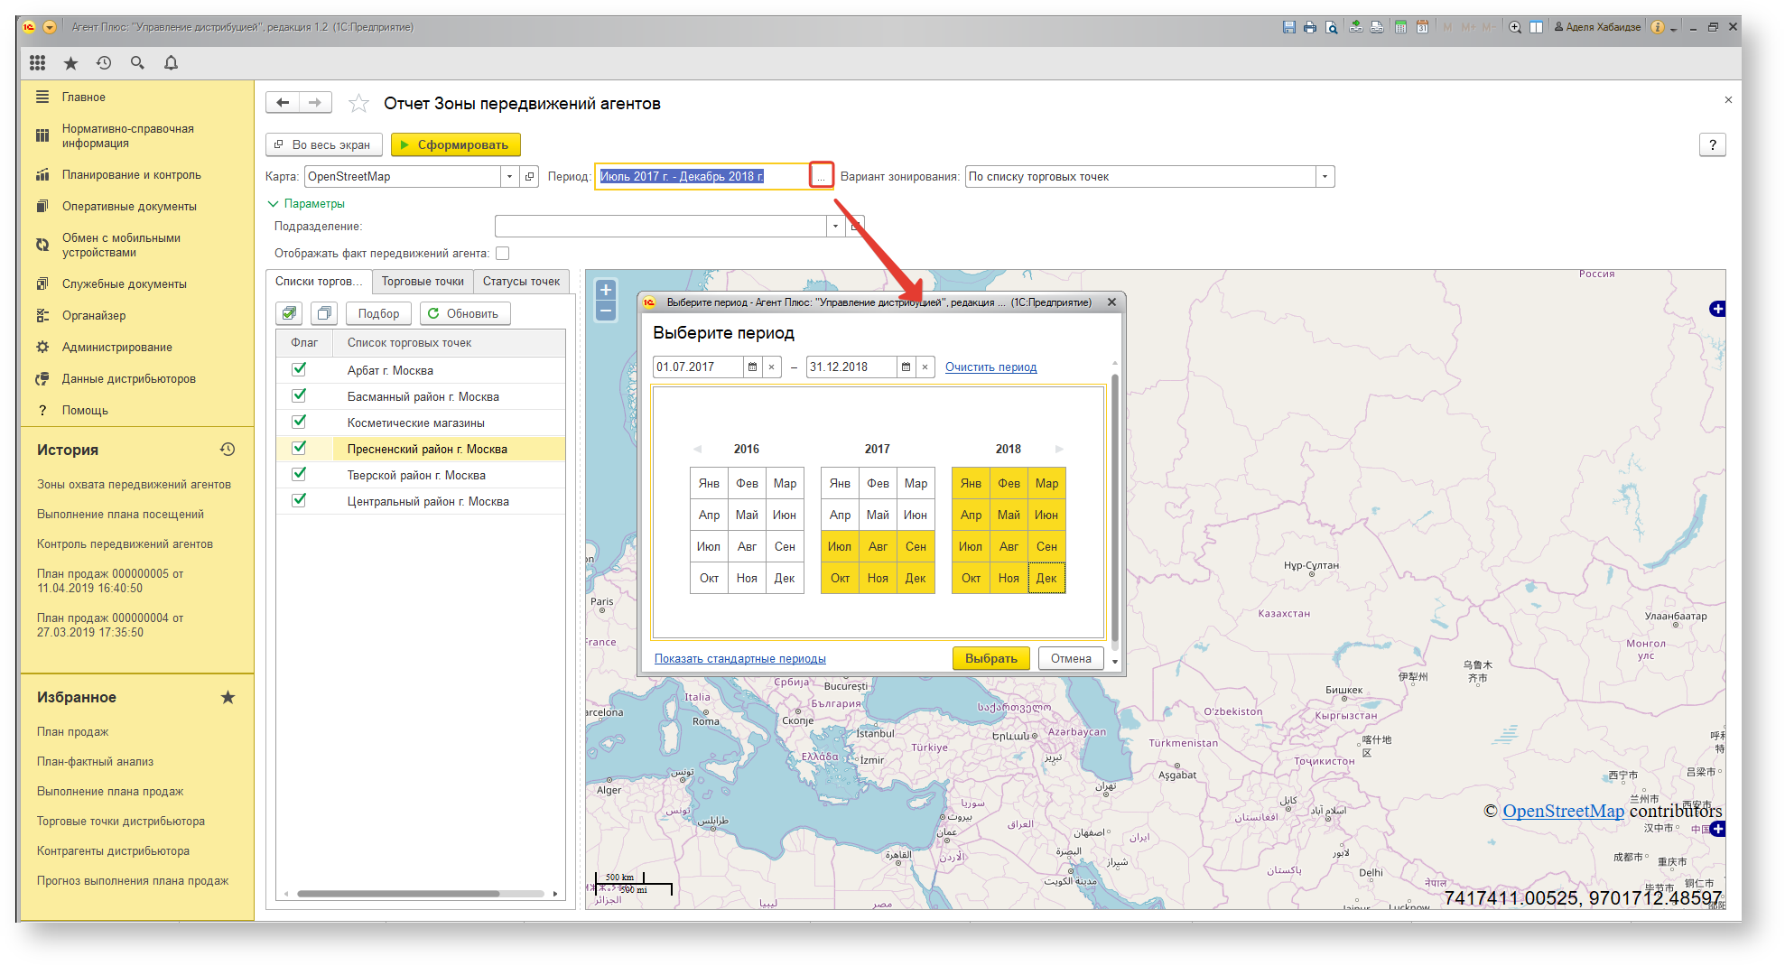The image size is (1785, 966).
Task: Open notifications bell icon
Action: (171, 62)
